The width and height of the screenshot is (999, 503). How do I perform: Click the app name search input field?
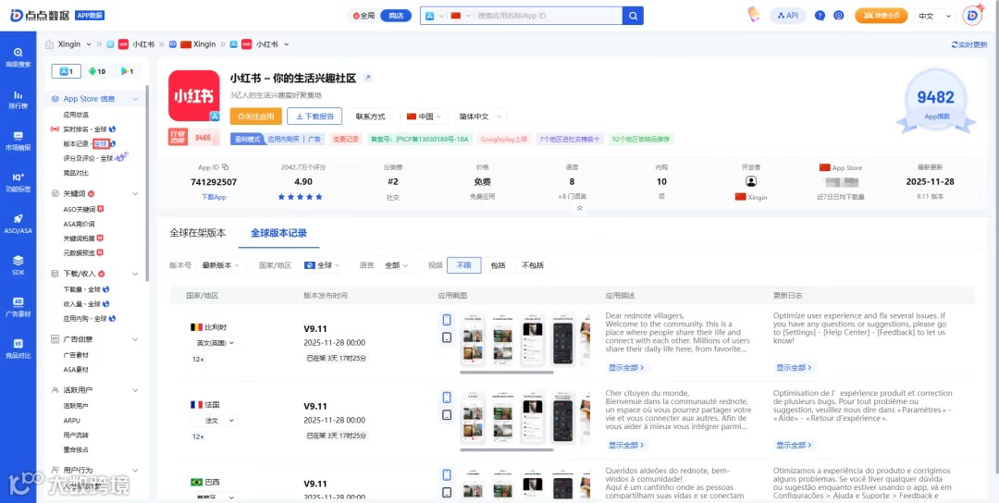pyautogui.click(x=548, y=16)
